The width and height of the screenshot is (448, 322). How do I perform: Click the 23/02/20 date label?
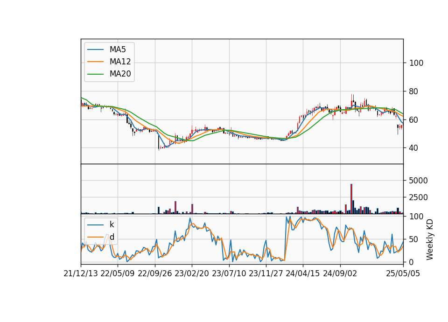coord(192,274)
